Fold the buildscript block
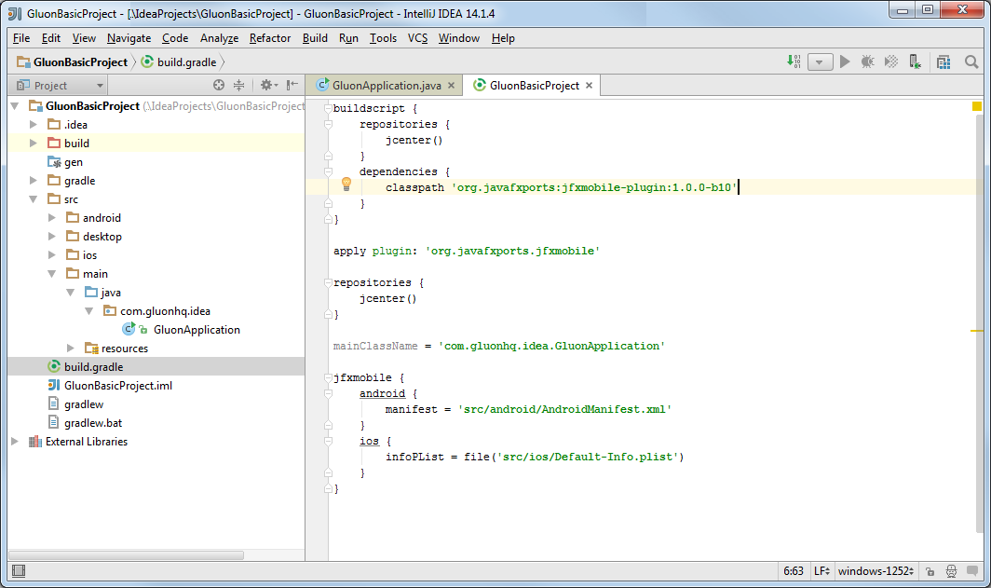 tap(328, 108)
